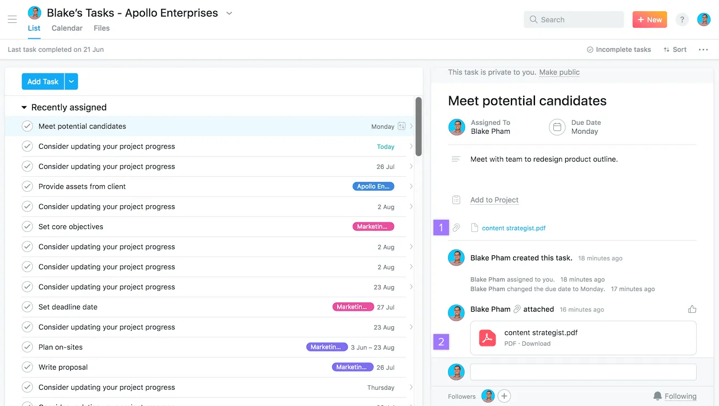
Task: Click the help question mark icon
Action: click(682, 19)
